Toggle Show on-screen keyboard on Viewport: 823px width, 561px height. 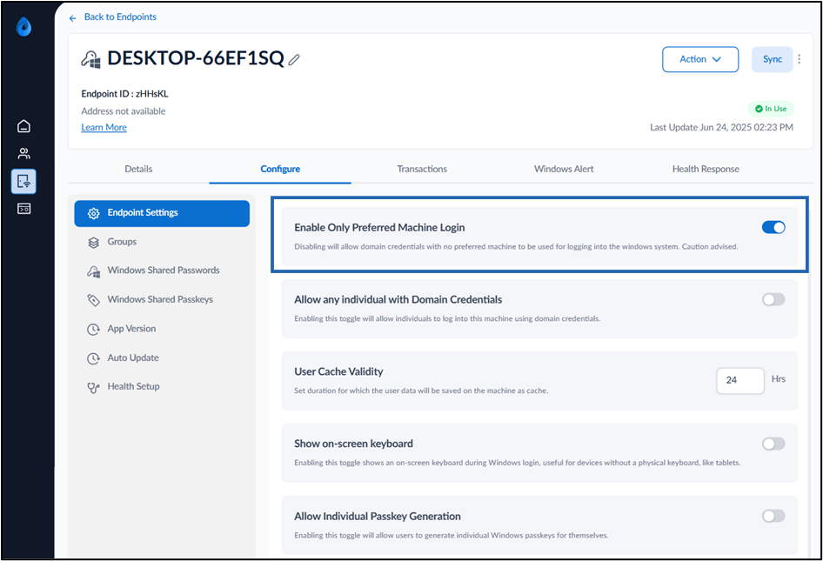[x=773, y=444]
